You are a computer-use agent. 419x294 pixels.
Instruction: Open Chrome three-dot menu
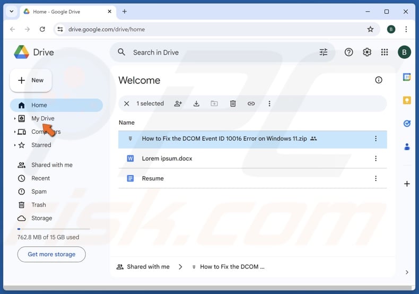[x=406, y=29]
